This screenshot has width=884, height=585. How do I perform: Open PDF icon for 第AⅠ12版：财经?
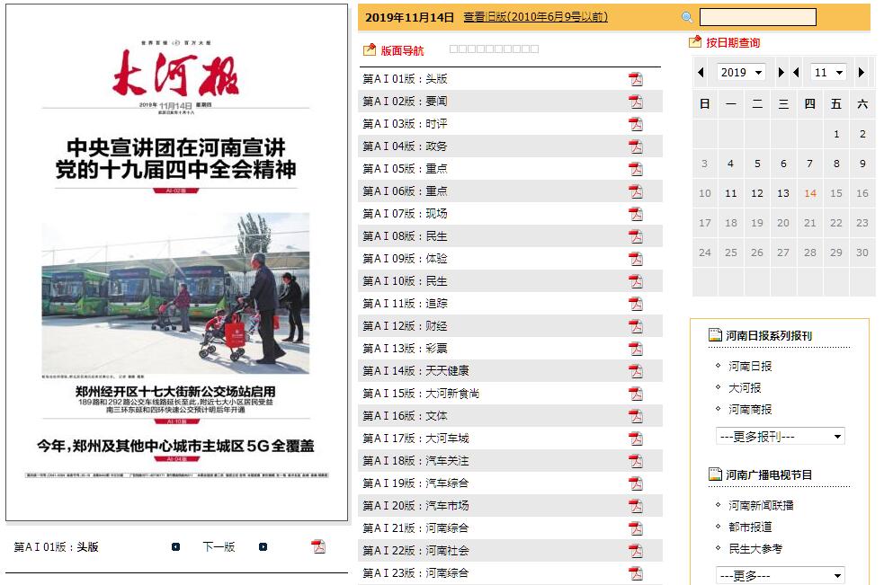pos(636,326)
